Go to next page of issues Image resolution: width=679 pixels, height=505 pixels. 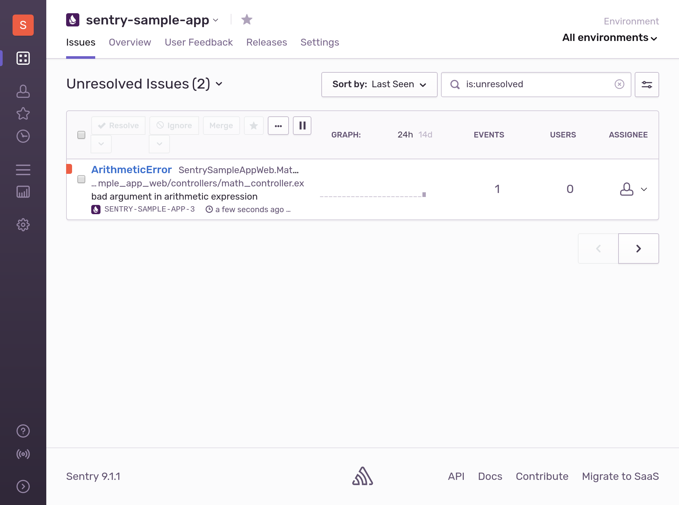point(639,249)
